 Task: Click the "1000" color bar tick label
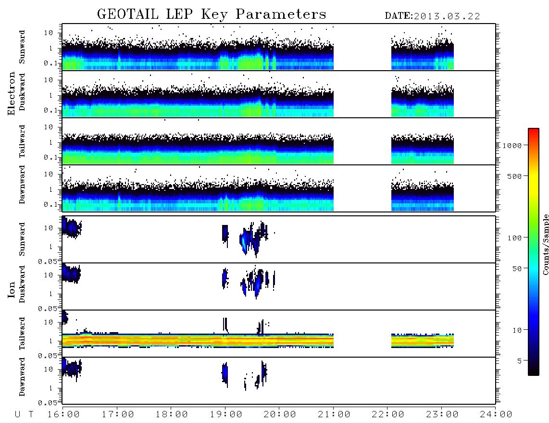[x=512, y=145]
